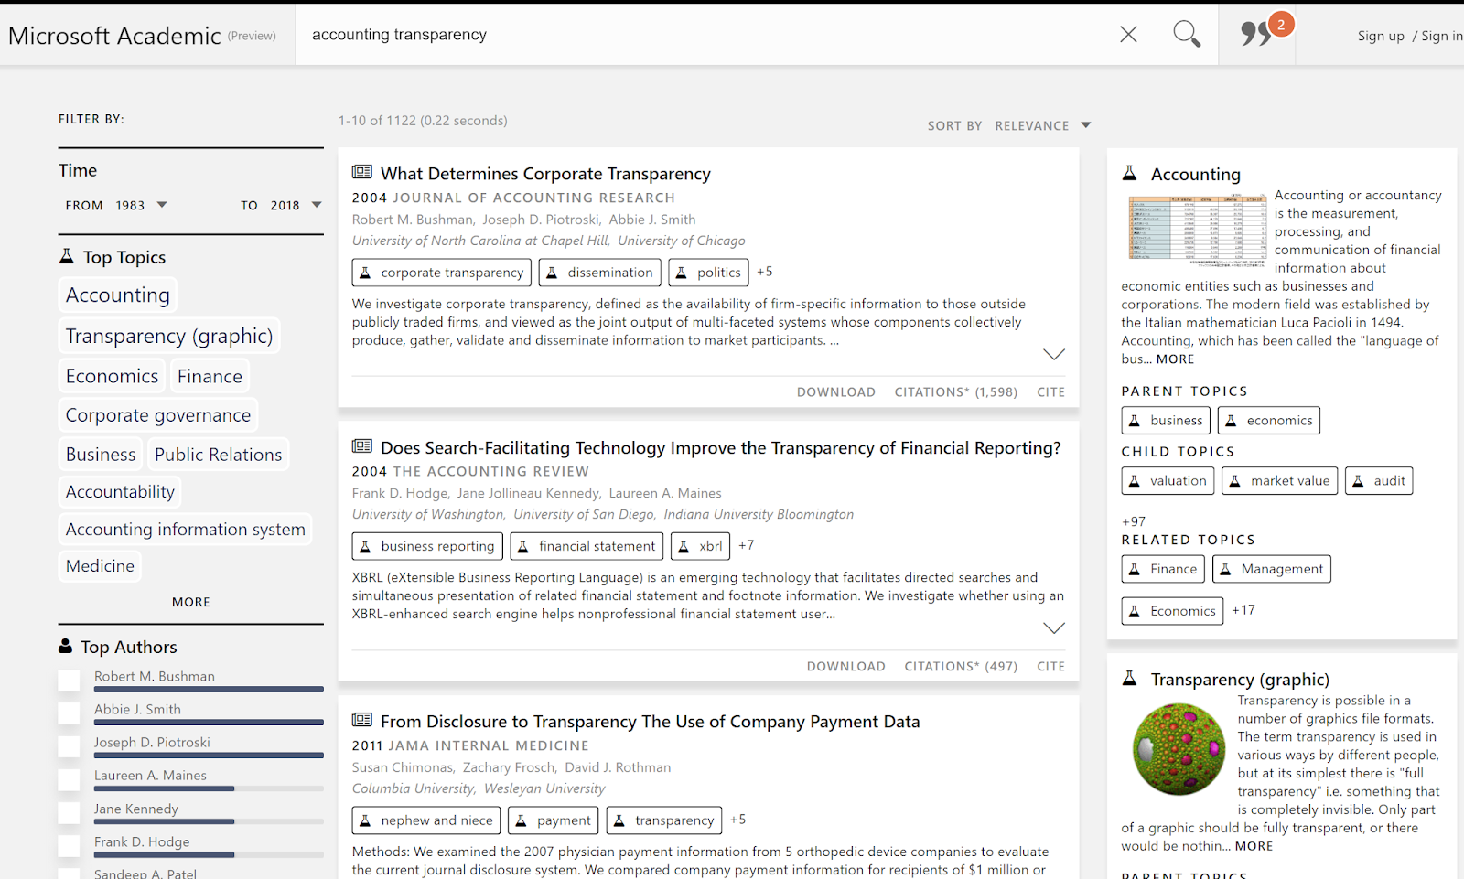View the 1,598 citations link
Viewport: 1464px width, 879px height.
click(956, 392)
